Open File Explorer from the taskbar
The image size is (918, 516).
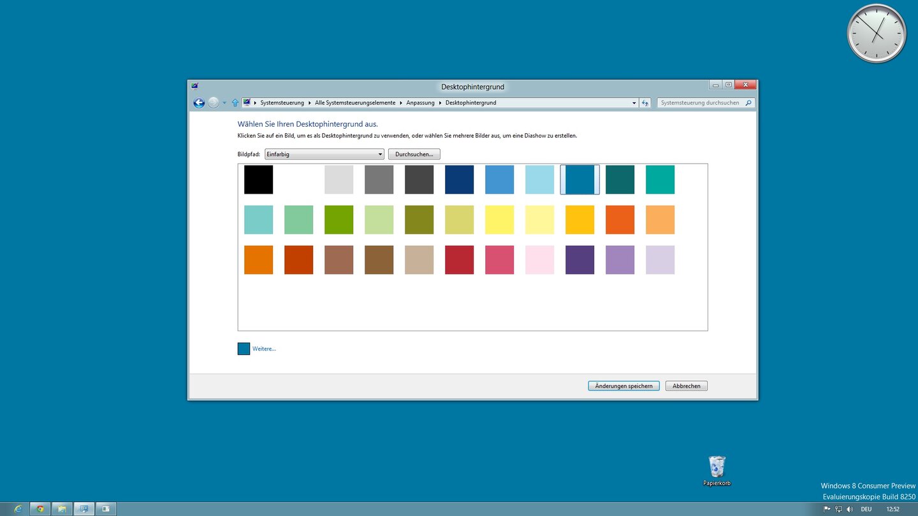(62, 509)
